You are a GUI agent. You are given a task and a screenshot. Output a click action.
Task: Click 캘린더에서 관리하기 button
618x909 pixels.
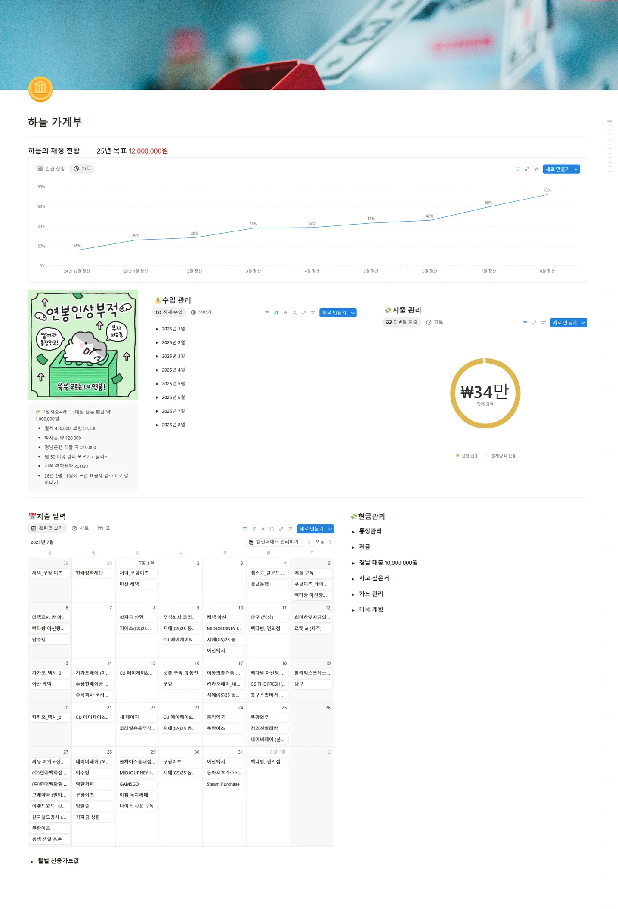(274, 542)
